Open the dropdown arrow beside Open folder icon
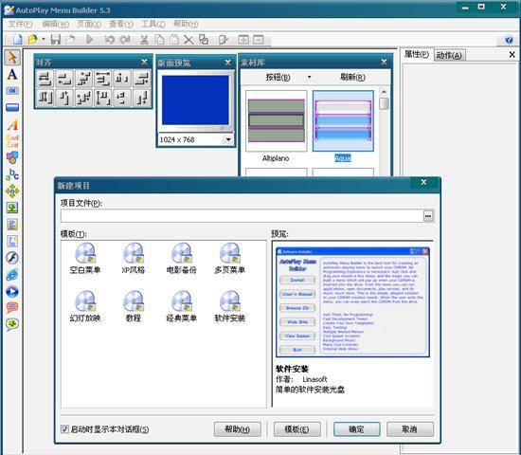This screenshot has width=521, height=455. coord(44,40)
